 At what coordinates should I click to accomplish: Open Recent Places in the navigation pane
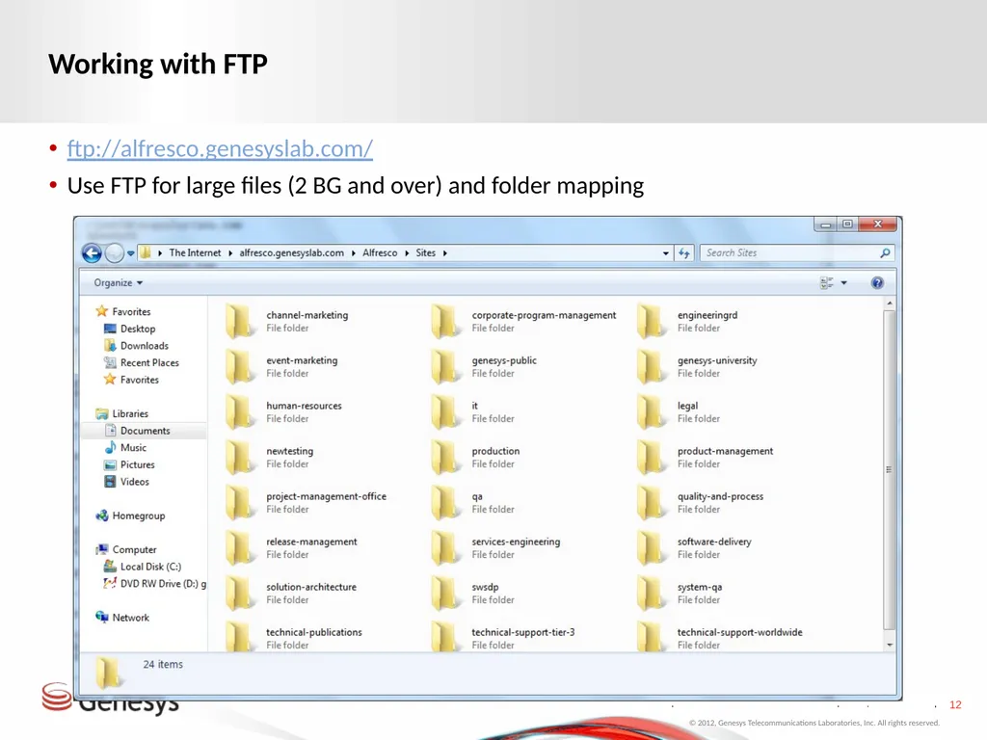point(142,362)
